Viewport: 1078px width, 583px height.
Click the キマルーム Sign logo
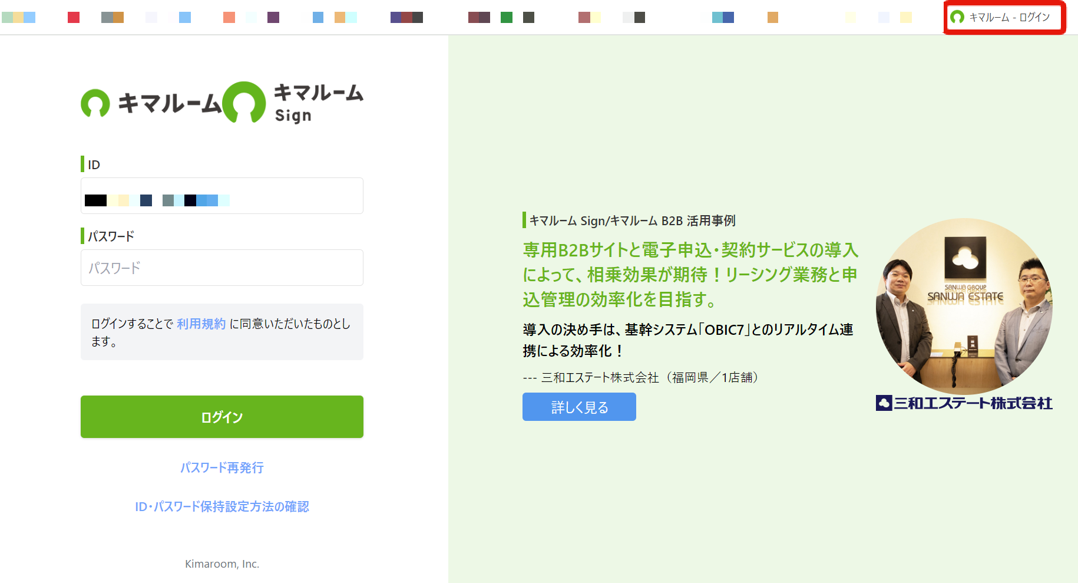pos(293,103)
